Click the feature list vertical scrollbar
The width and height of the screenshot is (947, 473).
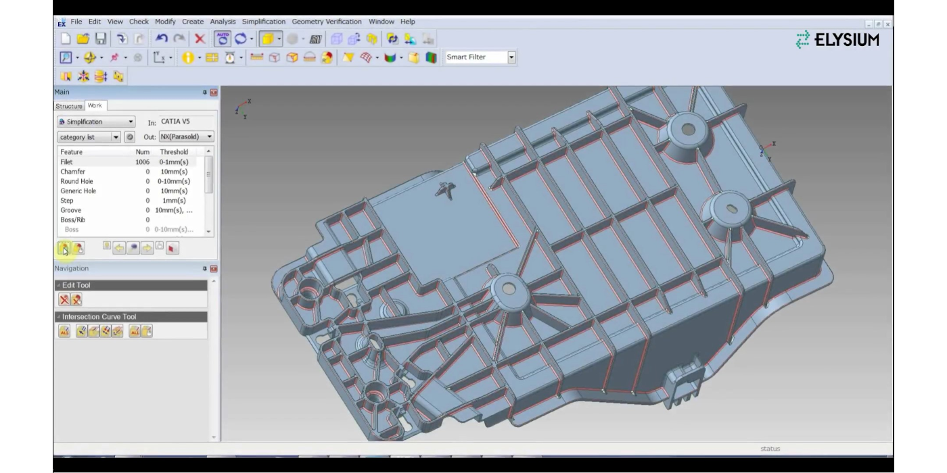point(209,176)
